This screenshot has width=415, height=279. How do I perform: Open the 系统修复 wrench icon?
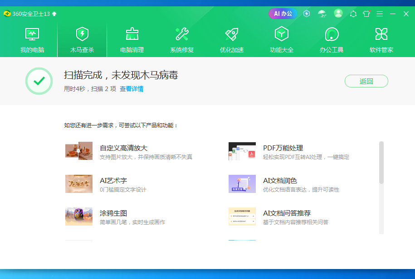182,34
